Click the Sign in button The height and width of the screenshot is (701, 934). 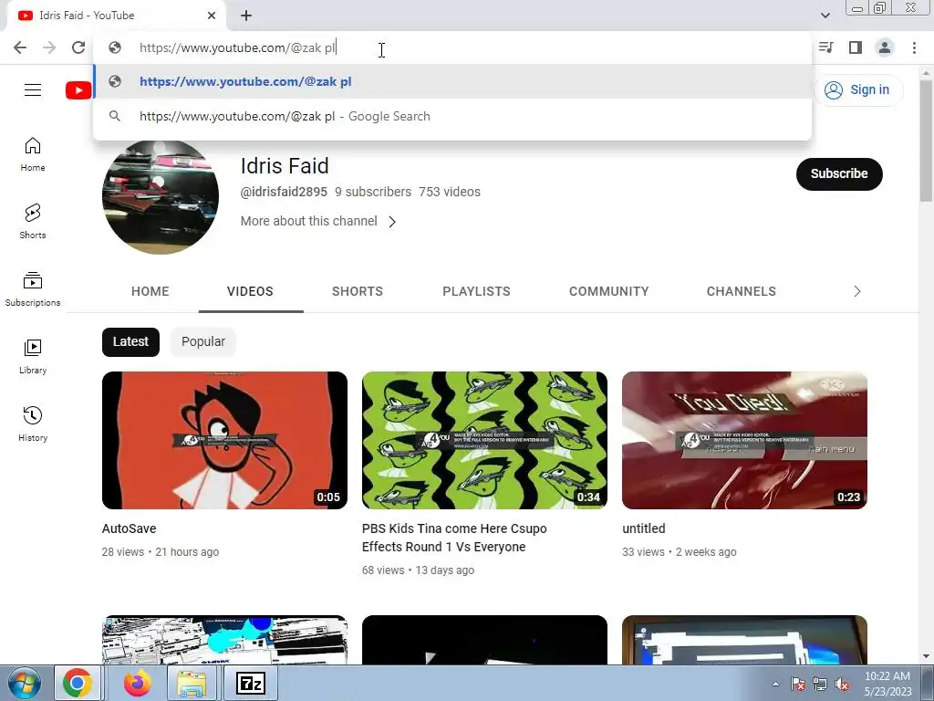pyautogui.click(x=858, y=90)
